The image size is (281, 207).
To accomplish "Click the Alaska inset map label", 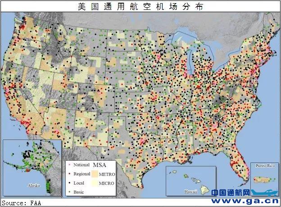I will pos(34,185).
